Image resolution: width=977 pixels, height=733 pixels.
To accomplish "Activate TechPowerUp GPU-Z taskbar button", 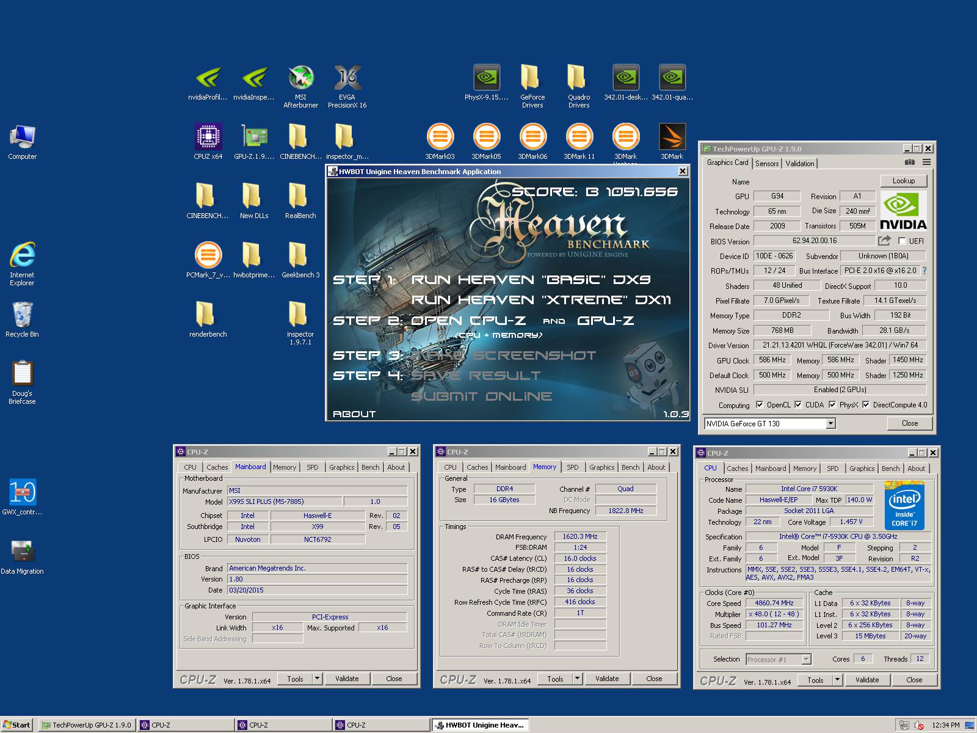I will click(86, 725).
